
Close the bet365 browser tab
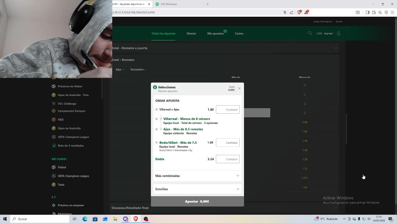[x=149, y=4]
